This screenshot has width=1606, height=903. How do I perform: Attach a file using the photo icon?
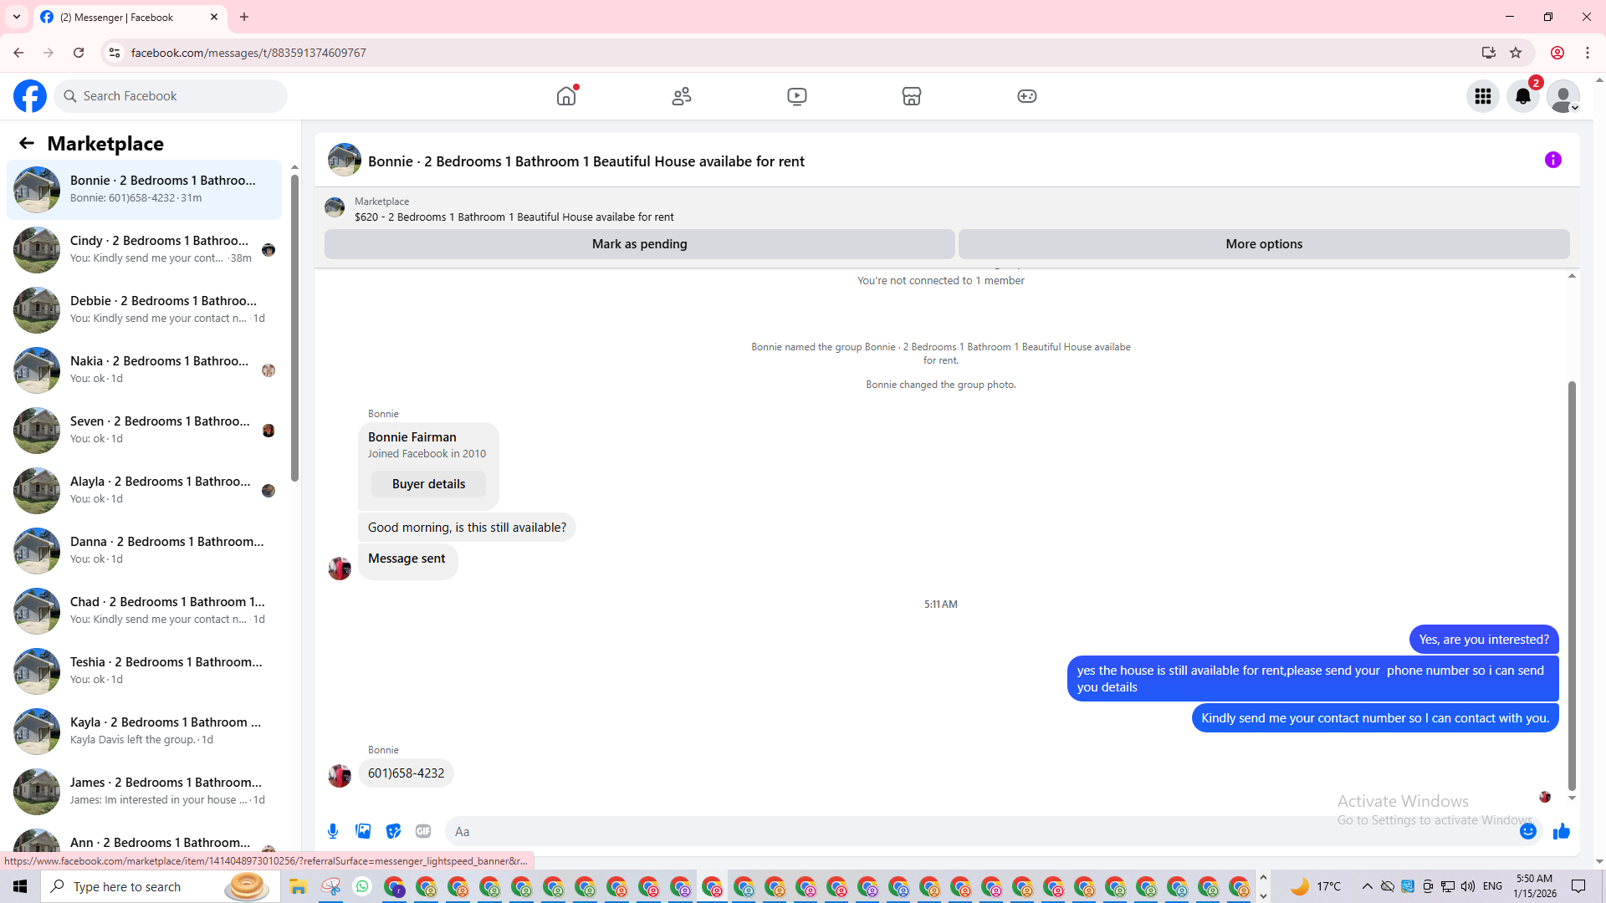[x=363, y=831]
